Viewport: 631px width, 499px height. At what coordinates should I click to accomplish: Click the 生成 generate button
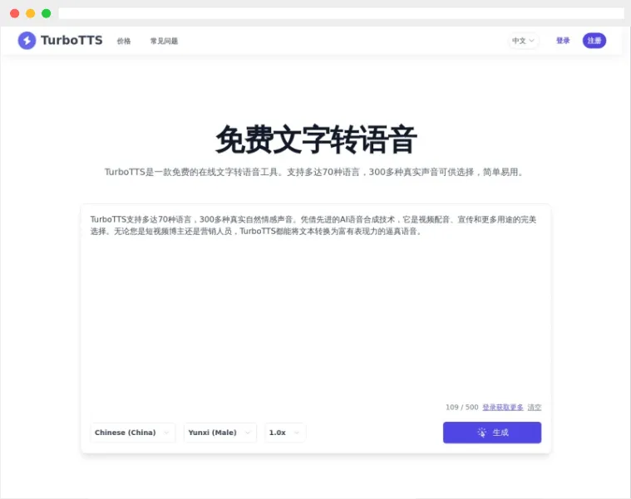pos(492,433)
